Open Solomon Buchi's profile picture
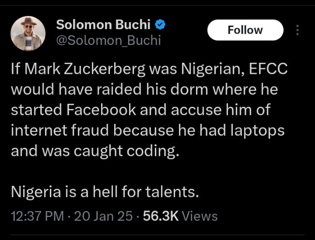315x240 pixels. click(28, 33)
